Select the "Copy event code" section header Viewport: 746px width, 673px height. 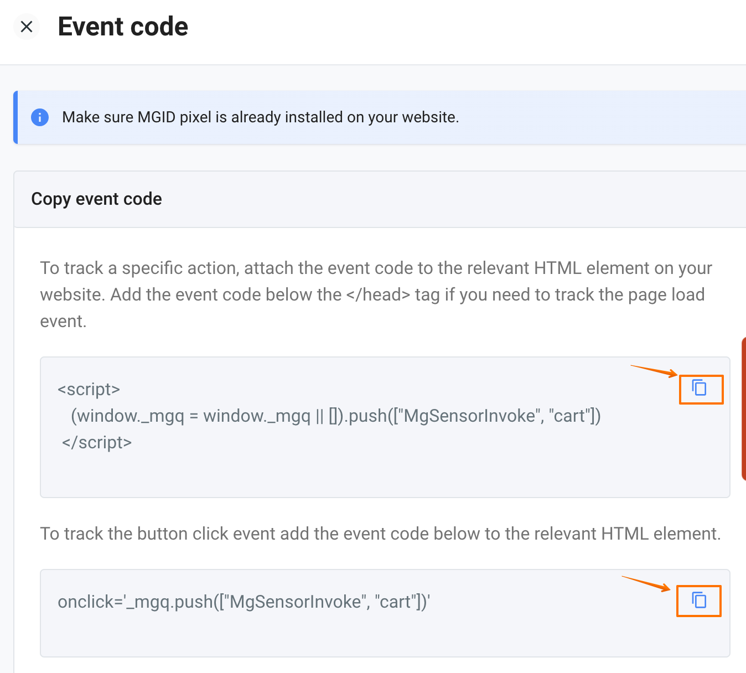coord(96,199)
